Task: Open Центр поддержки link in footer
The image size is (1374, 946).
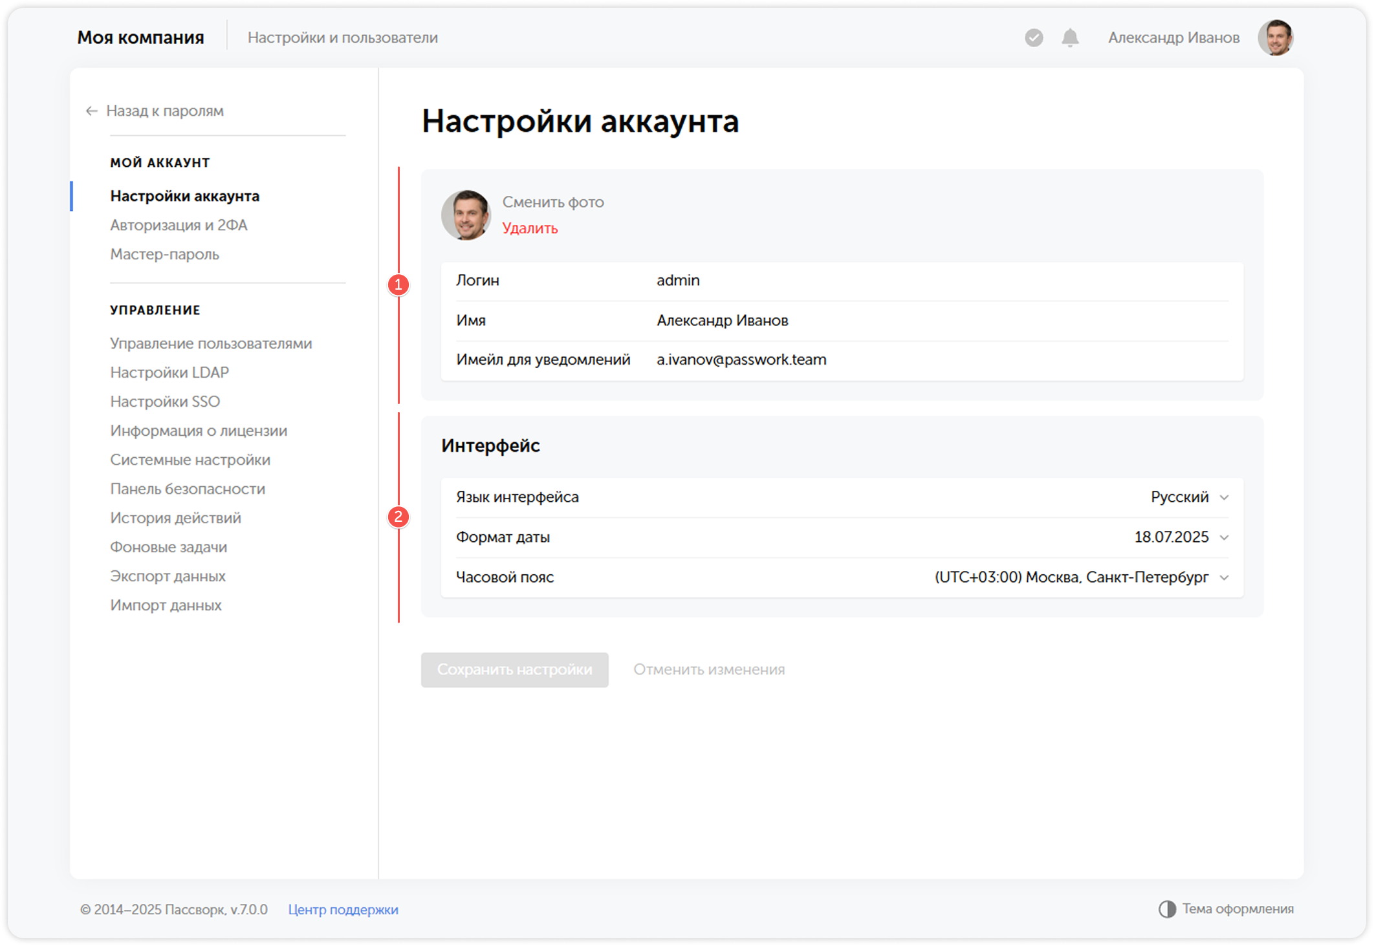Action: coord(343,909)
